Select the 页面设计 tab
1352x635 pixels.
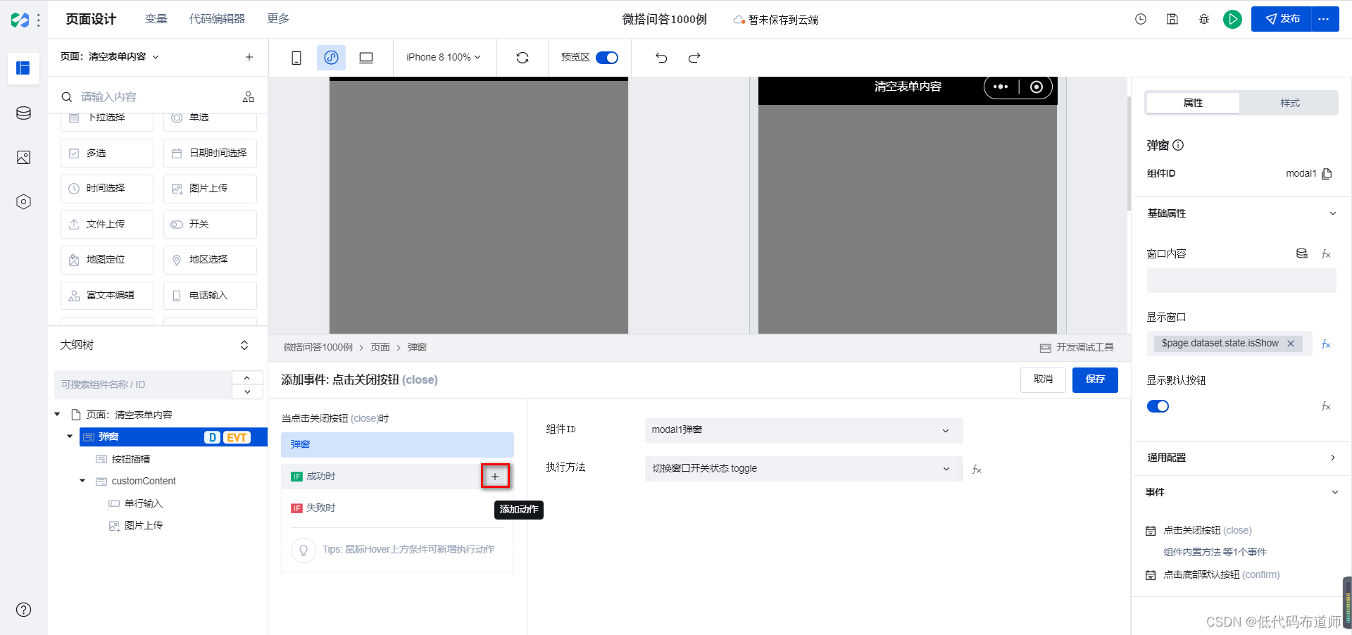pyautogui.click(x=91, y=19)
